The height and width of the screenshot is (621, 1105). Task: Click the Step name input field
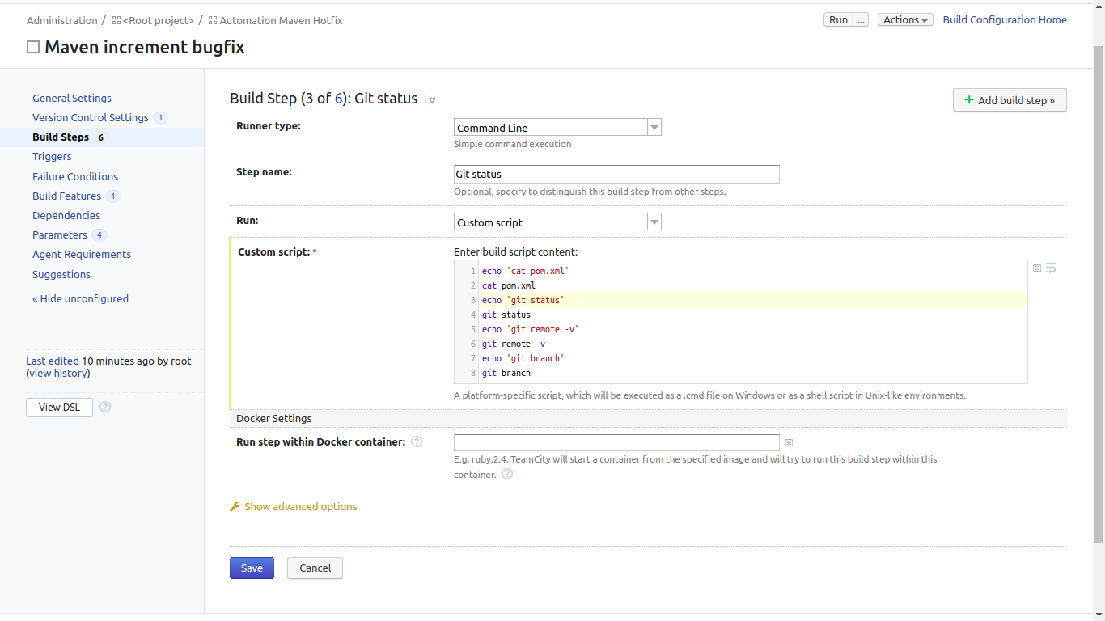[616, 174]
